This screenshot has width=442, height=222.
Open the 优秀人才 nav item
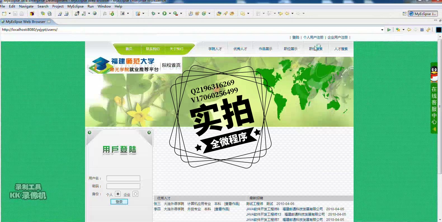coord(240,49)
